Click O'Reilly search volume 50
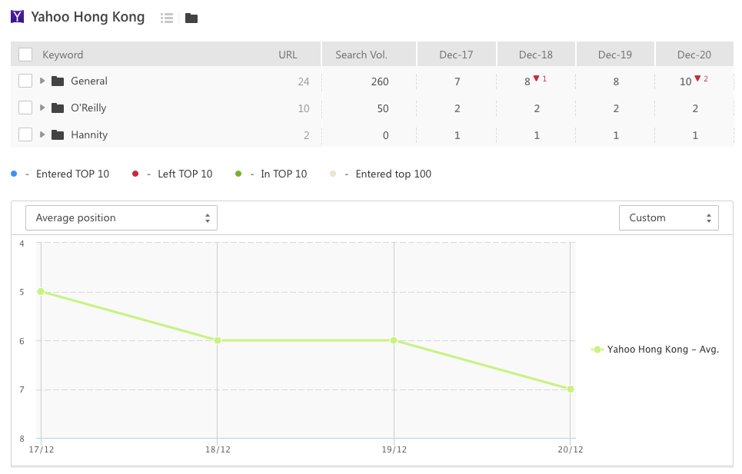The height and width of the screenshot is (474, 742). click(x=383, y=108)
